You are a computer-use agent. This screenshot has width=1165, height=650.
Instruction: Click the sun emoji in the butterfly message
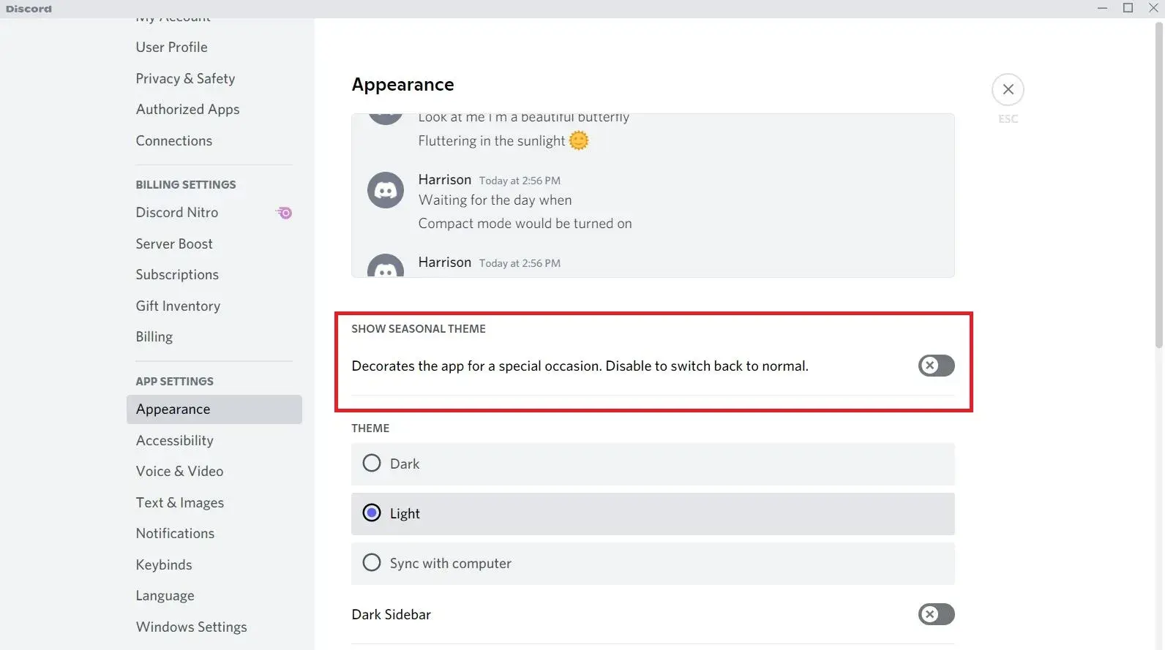[578, 140]
